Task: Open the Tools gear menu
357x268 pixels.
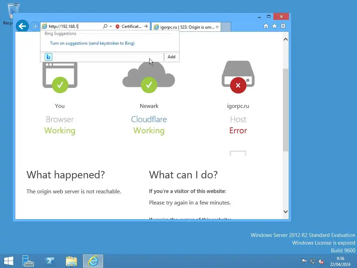Action: 283,26
